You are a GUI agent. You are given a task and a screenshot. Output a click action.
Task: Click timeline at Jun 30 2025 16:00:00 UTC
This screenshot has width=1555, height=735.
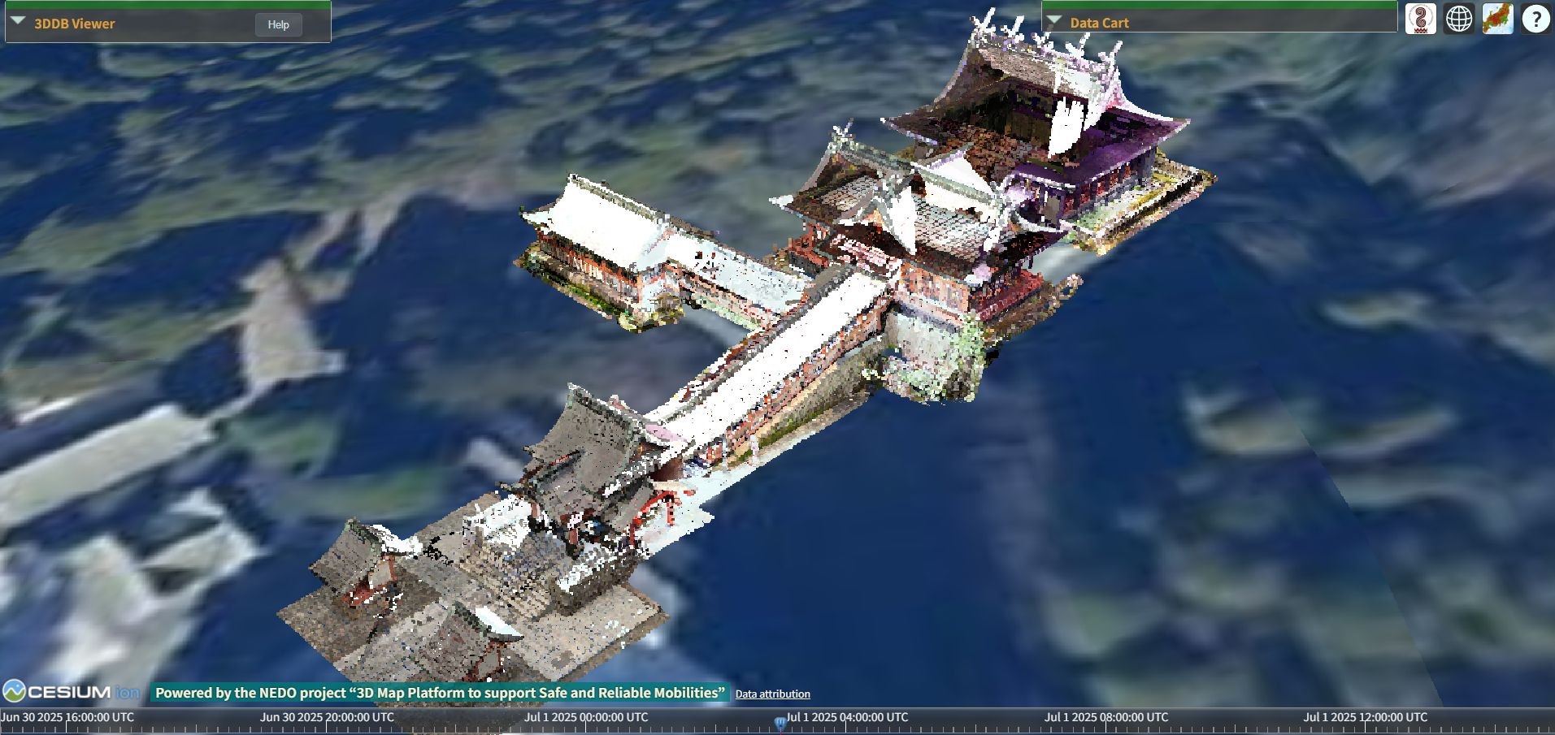[67, 719]
